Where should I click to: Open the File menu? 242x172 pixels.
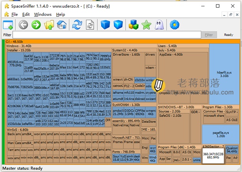(15, 15)
